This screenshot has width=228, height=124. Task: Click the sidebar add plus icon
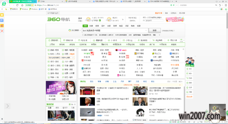coord(2,119)
